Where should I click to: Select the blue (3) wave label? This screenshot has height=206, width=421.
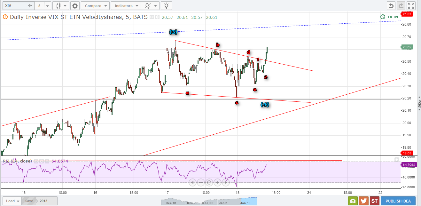[173, 32]
